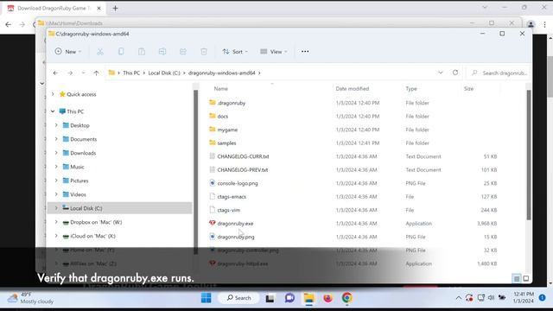Expand Local Disk (C:) tree node
This screenshot has height=311, width=553.
[x=56, y=208]
